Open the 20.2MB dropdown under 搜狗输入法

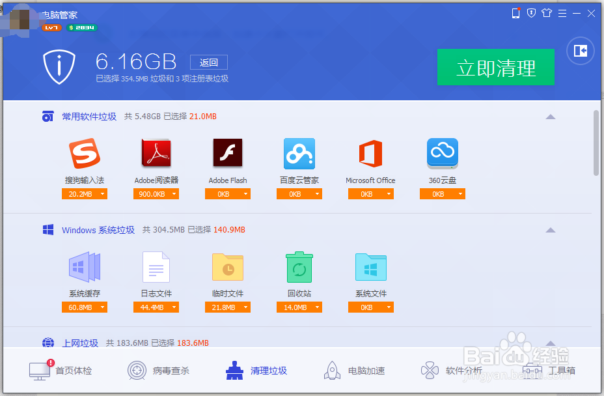pos(85,194)
